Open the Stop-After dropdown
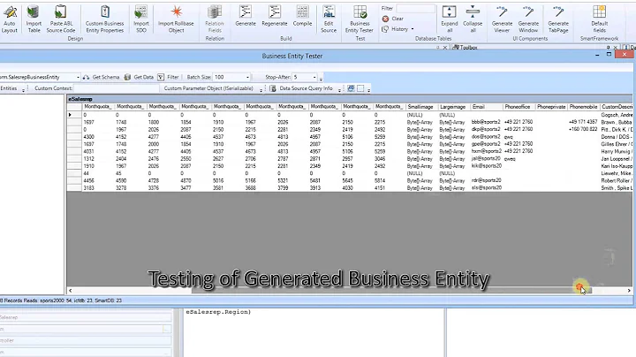 click(x=314, y=77)
